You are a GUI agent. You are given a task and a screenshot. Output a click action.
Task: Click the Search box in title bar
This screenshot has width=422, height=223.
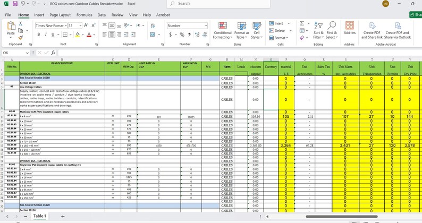pyautogui.click(x=218, y=4)
